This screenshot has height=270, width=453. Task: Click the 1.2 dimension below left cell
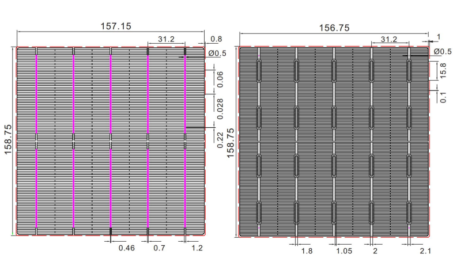pos(196,248)
